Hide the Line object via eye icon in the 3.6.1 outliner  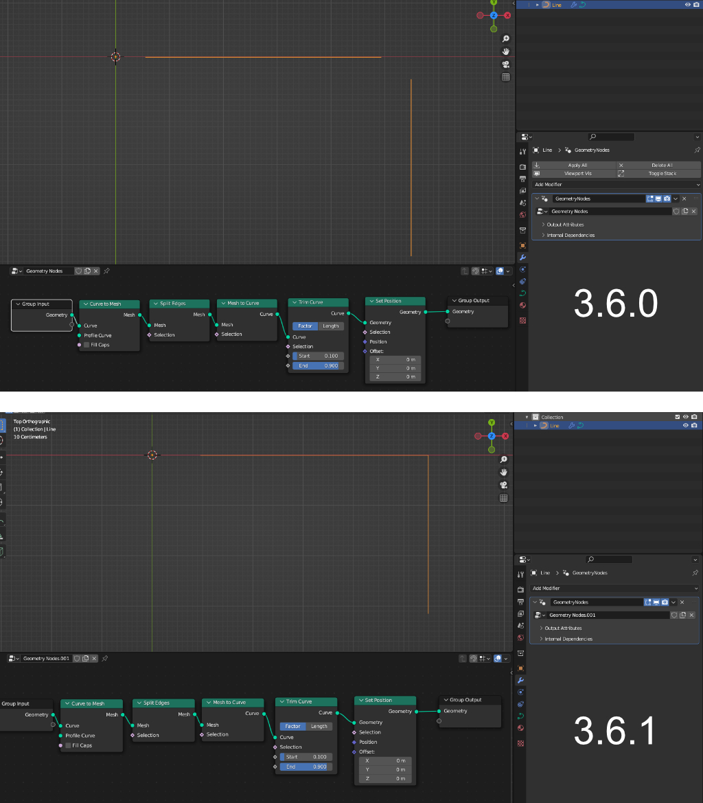pyautogui.click(x=686, y=426)
